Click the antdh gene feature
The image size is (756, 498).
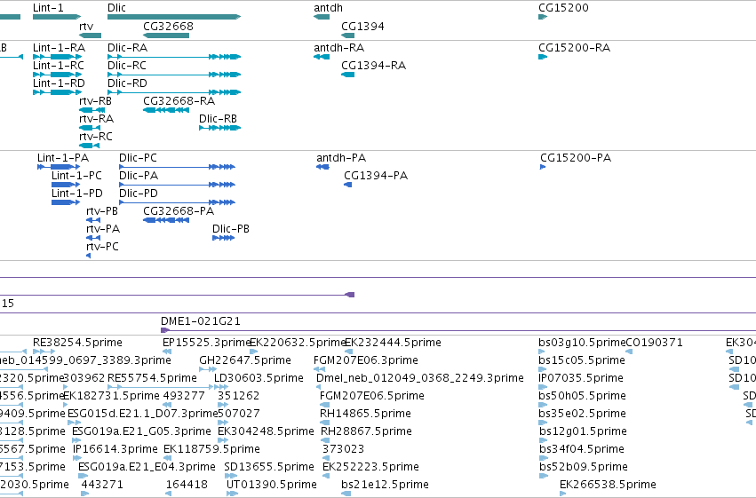pyautogui.click(x=322, y=17)
